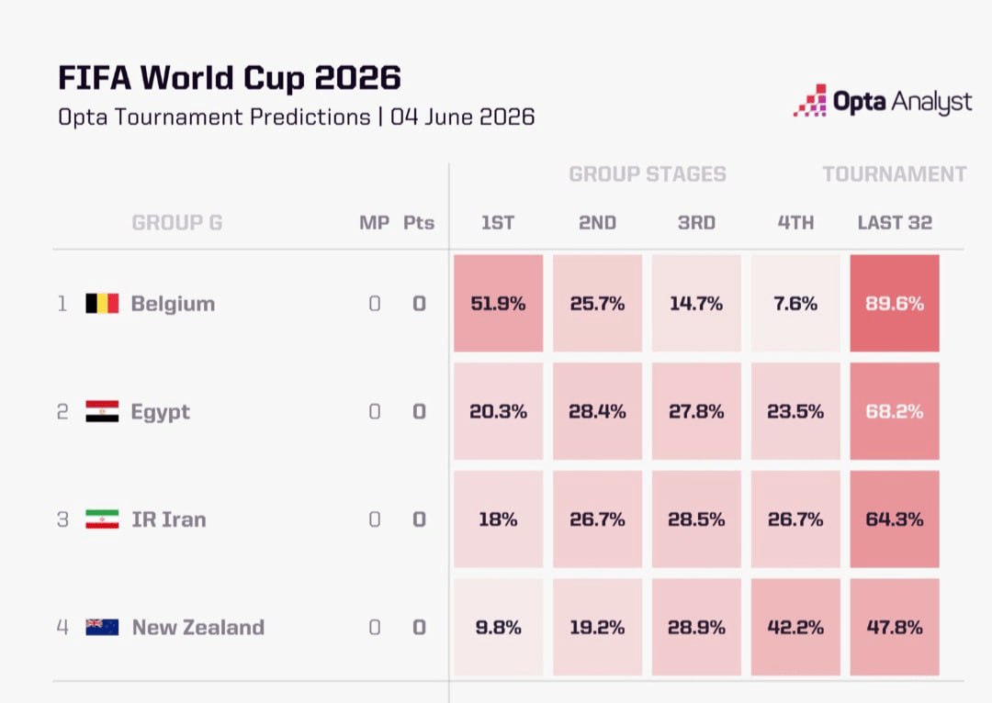992x703 pixels.
Task: Click the IR Iran flag icon
Action: pos(102,519)
